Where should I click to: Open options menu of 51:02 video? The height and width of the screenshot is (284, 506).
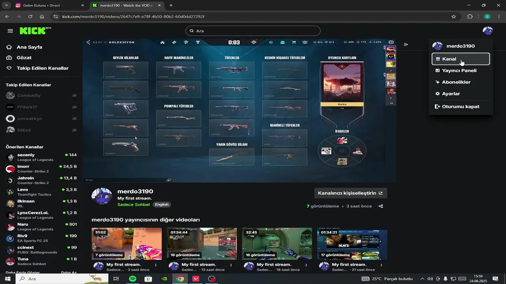click(x=156, y=265)
